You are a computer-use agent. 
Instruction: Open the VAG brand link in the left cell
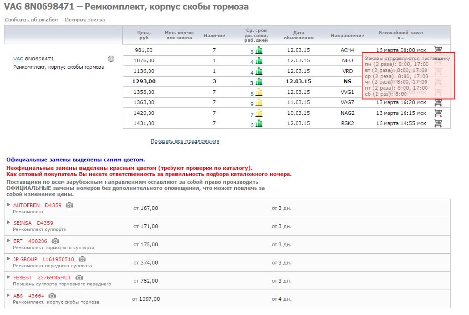pos(18,59)
